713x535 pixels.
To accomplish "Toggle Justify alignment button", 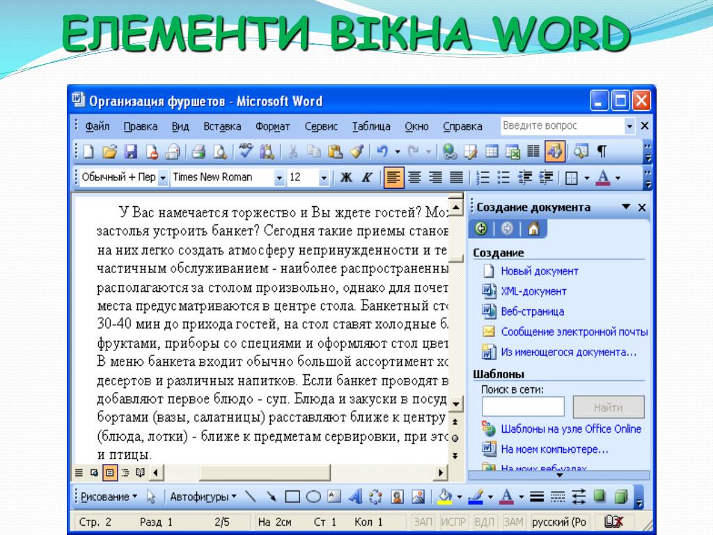I will click(457, 178).
